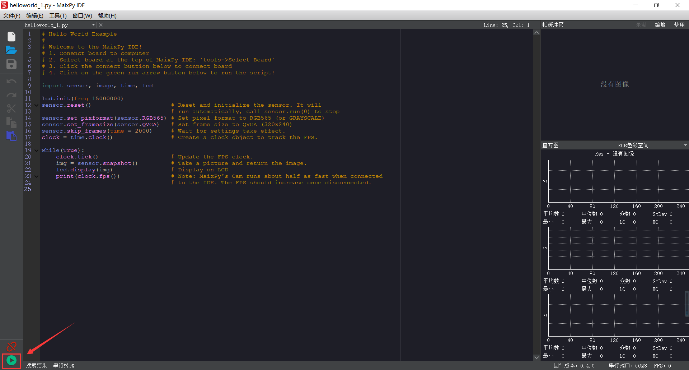
Task: Click the 'sensor.set_pixformat(sensor.RGB565)' code
Action: pos(104,118)
